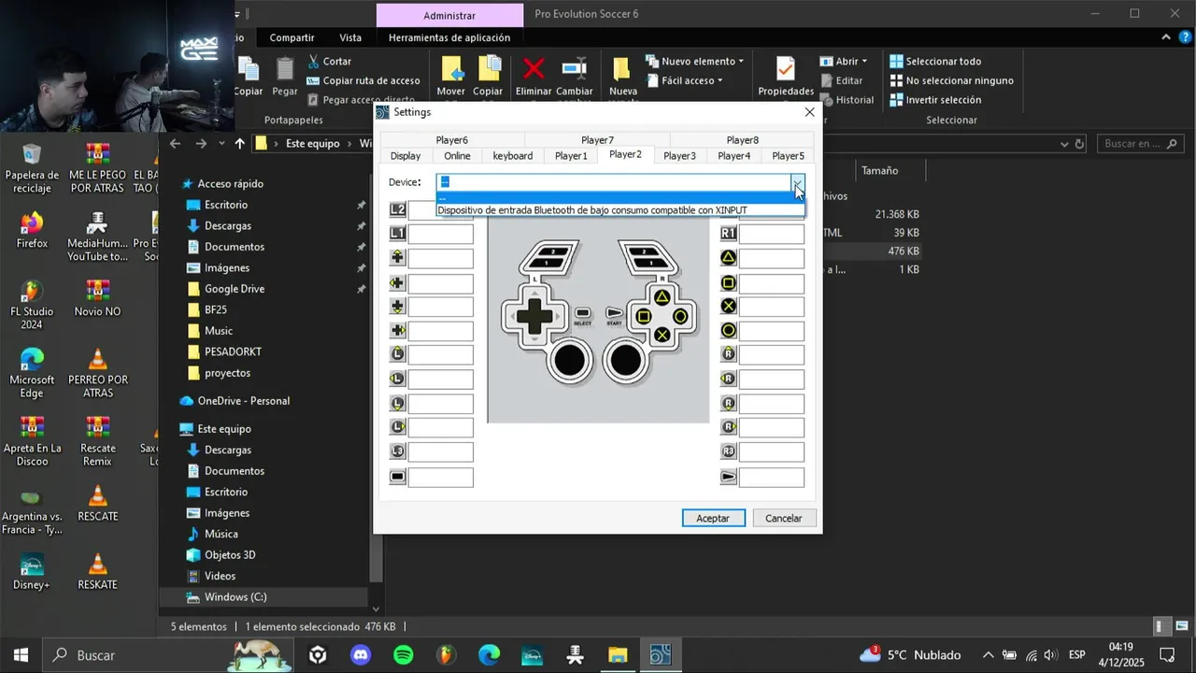Click Copiar ruta de acceso

pos(363,80)
